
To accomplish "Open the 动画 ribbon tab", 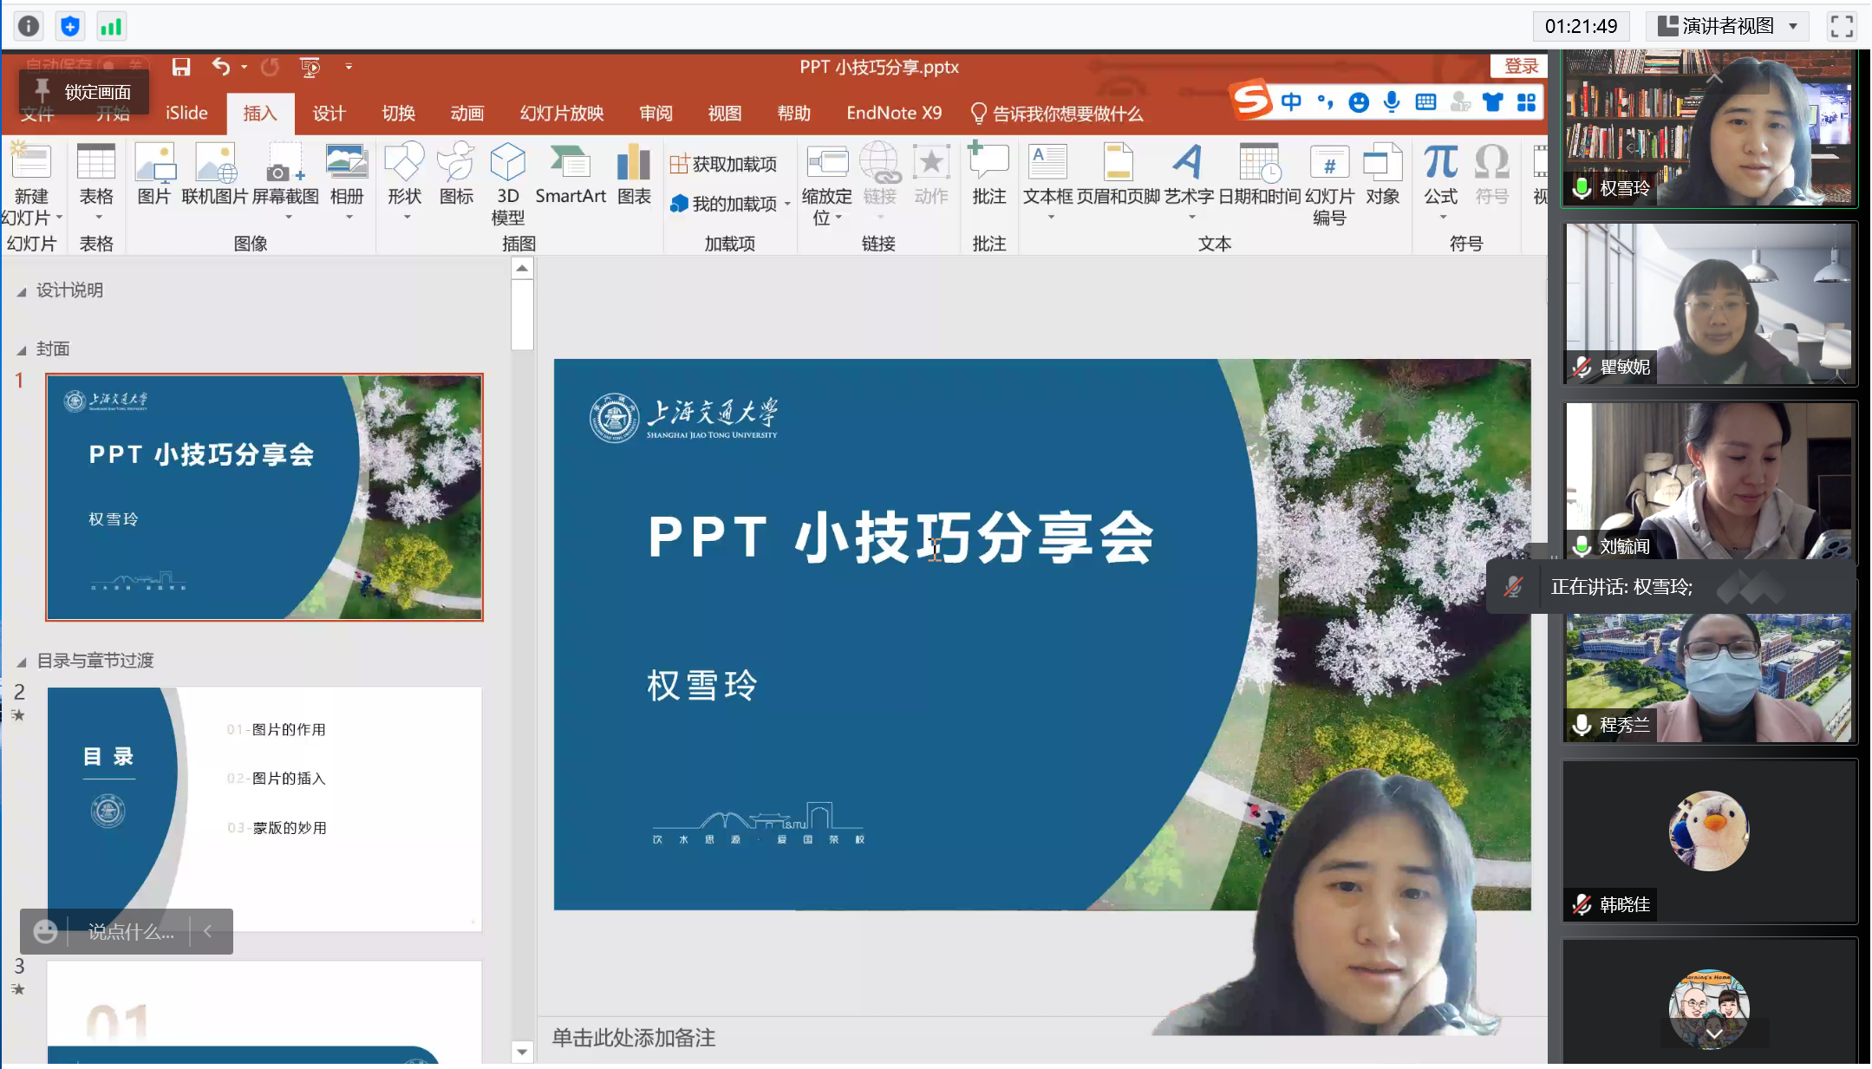I will 466,114.
